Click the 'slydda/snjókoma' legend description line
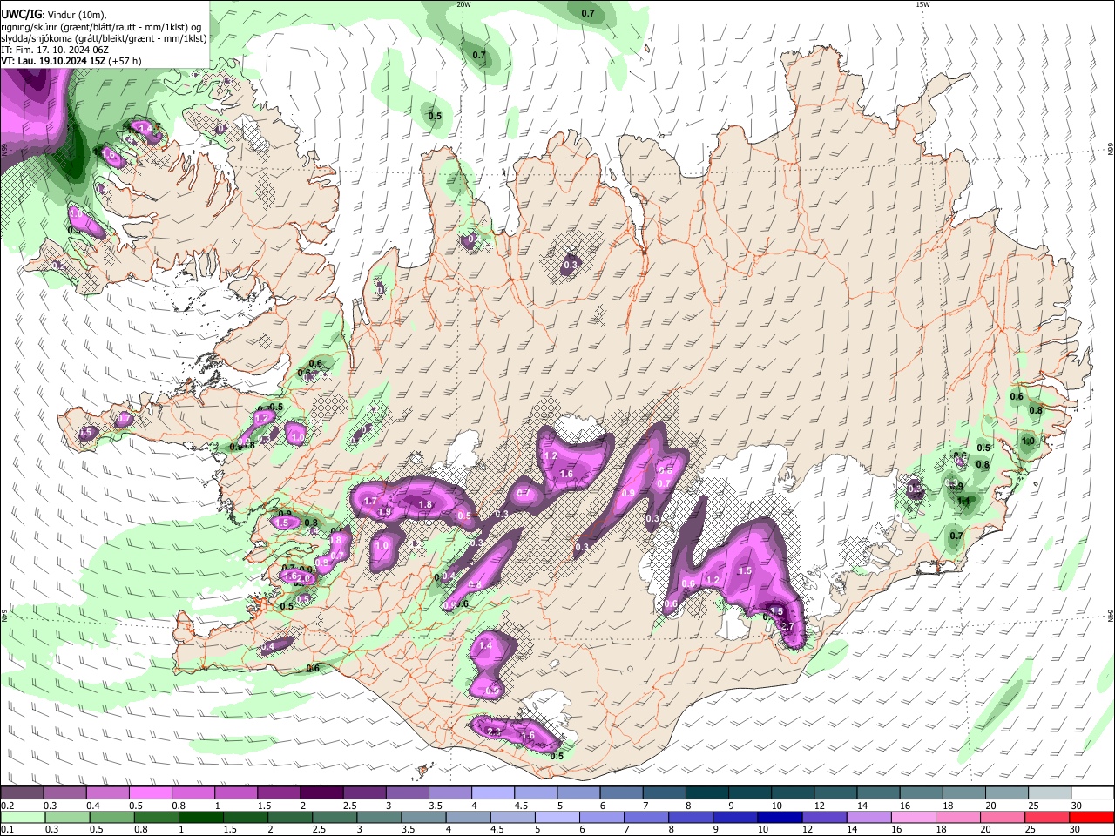This screenshot has width=1115, height=836. pos(104,38)
